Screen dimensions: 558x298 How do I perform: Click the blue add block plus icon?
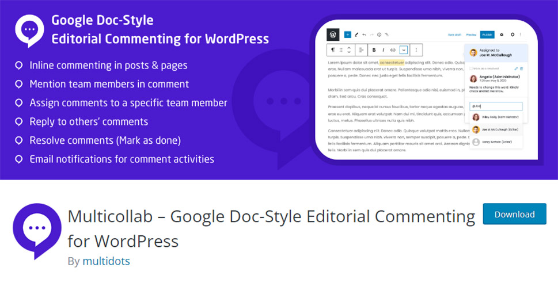(348, 35)
